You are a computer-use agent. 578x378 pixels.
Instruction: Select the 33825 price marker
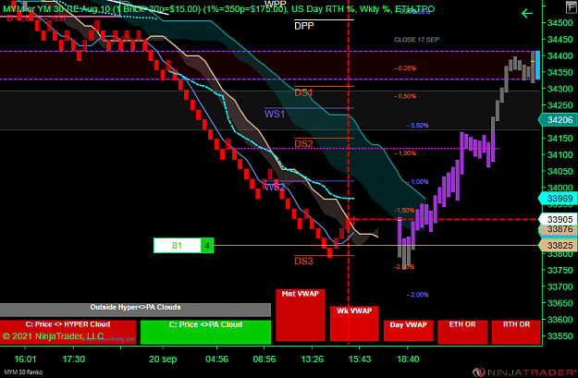(558, 245)
